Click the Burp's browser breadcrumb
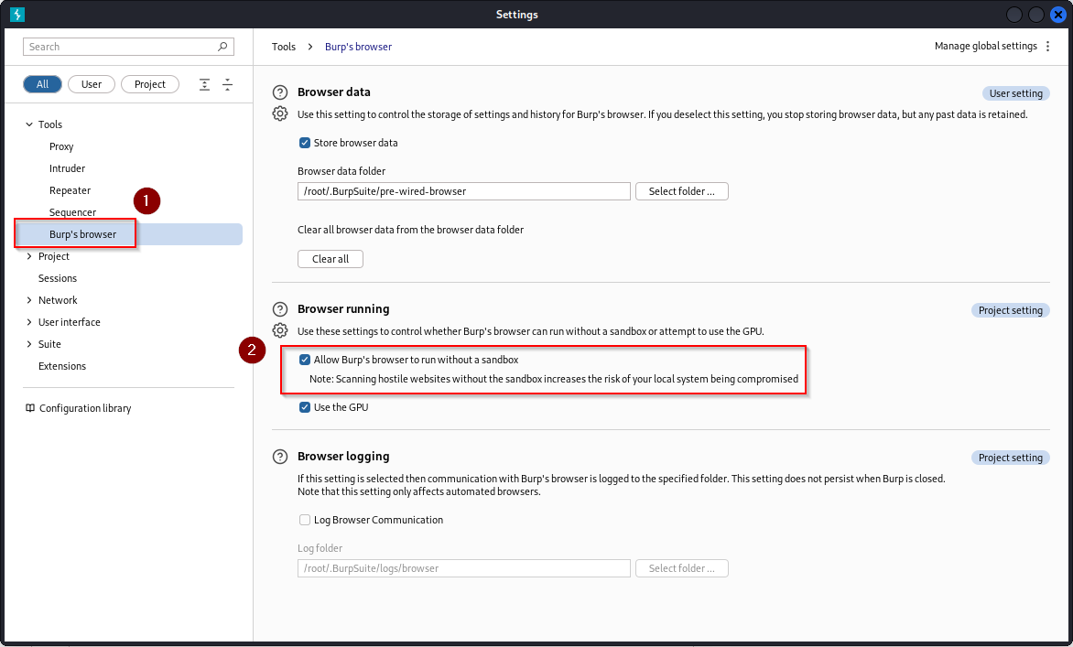1073x647 pixels. (x=359, y=47)
